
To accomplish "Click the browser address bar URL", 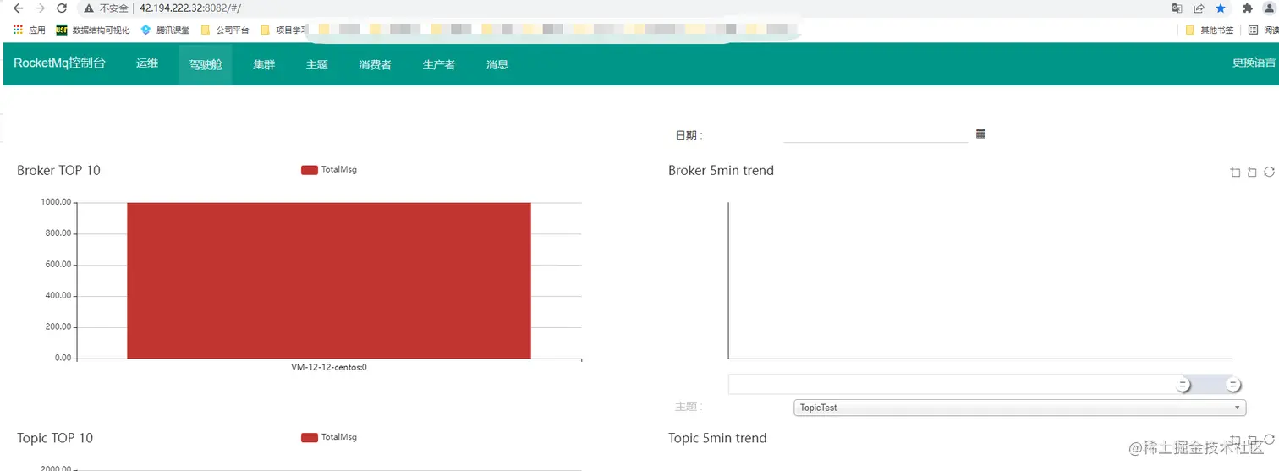I will point(190,8).
